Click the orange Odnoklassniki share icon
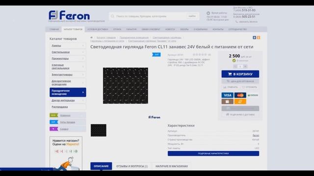The height and width of the screenshot is (176, 314). tap(259, 38)
